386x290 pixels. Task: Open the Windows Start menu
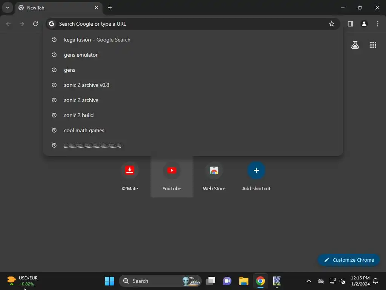[x=109, y=281]
